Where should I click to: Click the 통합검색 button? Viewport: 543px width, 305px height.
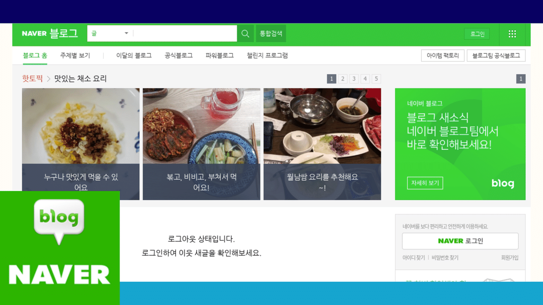271,33
